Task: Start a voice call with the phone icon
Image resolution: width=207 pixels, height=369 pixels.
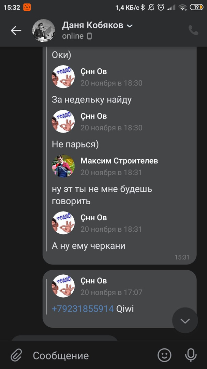Action: [193, 30]
